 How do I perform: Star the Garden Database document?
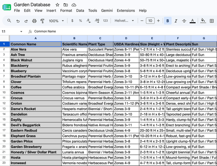tap(58, 5)
